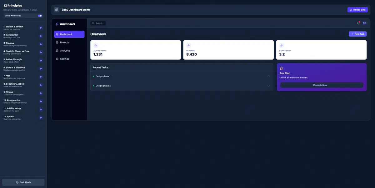Click the Pro Plan heading

tap(285, 73)
